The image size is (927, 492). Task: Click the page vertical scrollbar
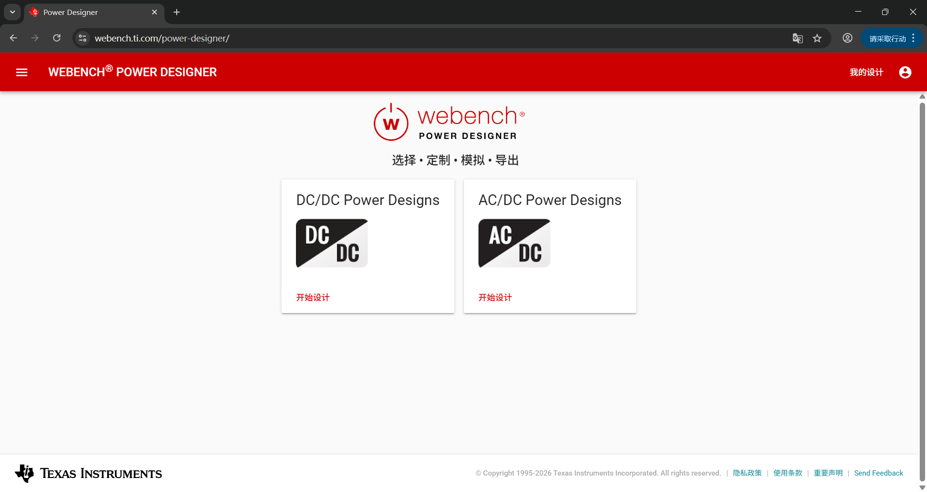(922, 291)
